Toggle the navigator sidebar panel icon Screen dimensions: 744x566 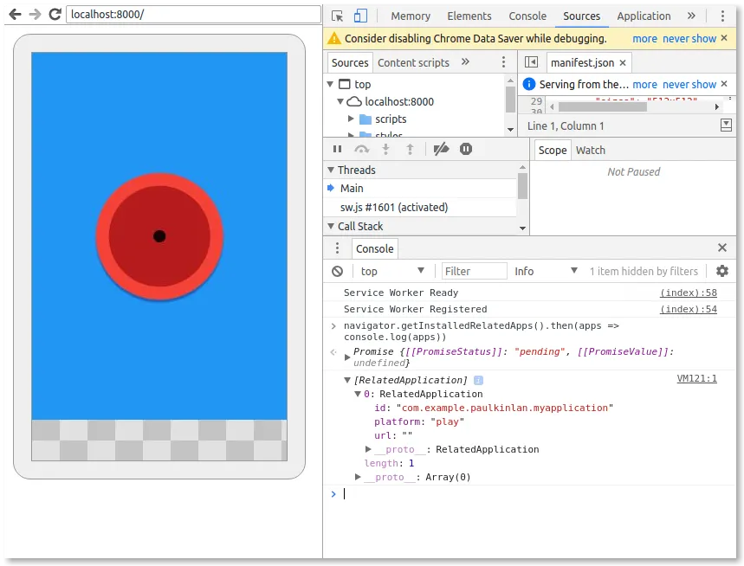click(532, 62)
